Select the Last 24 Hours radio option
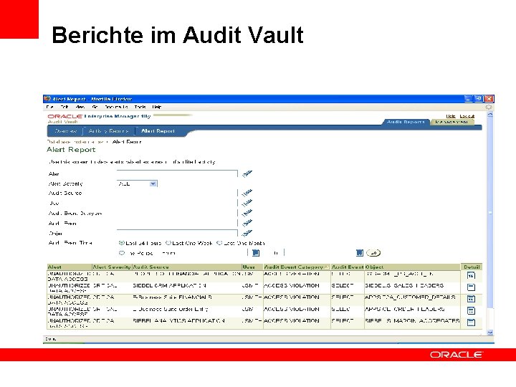This screenshot has height=387, width=516. point(121,243)
